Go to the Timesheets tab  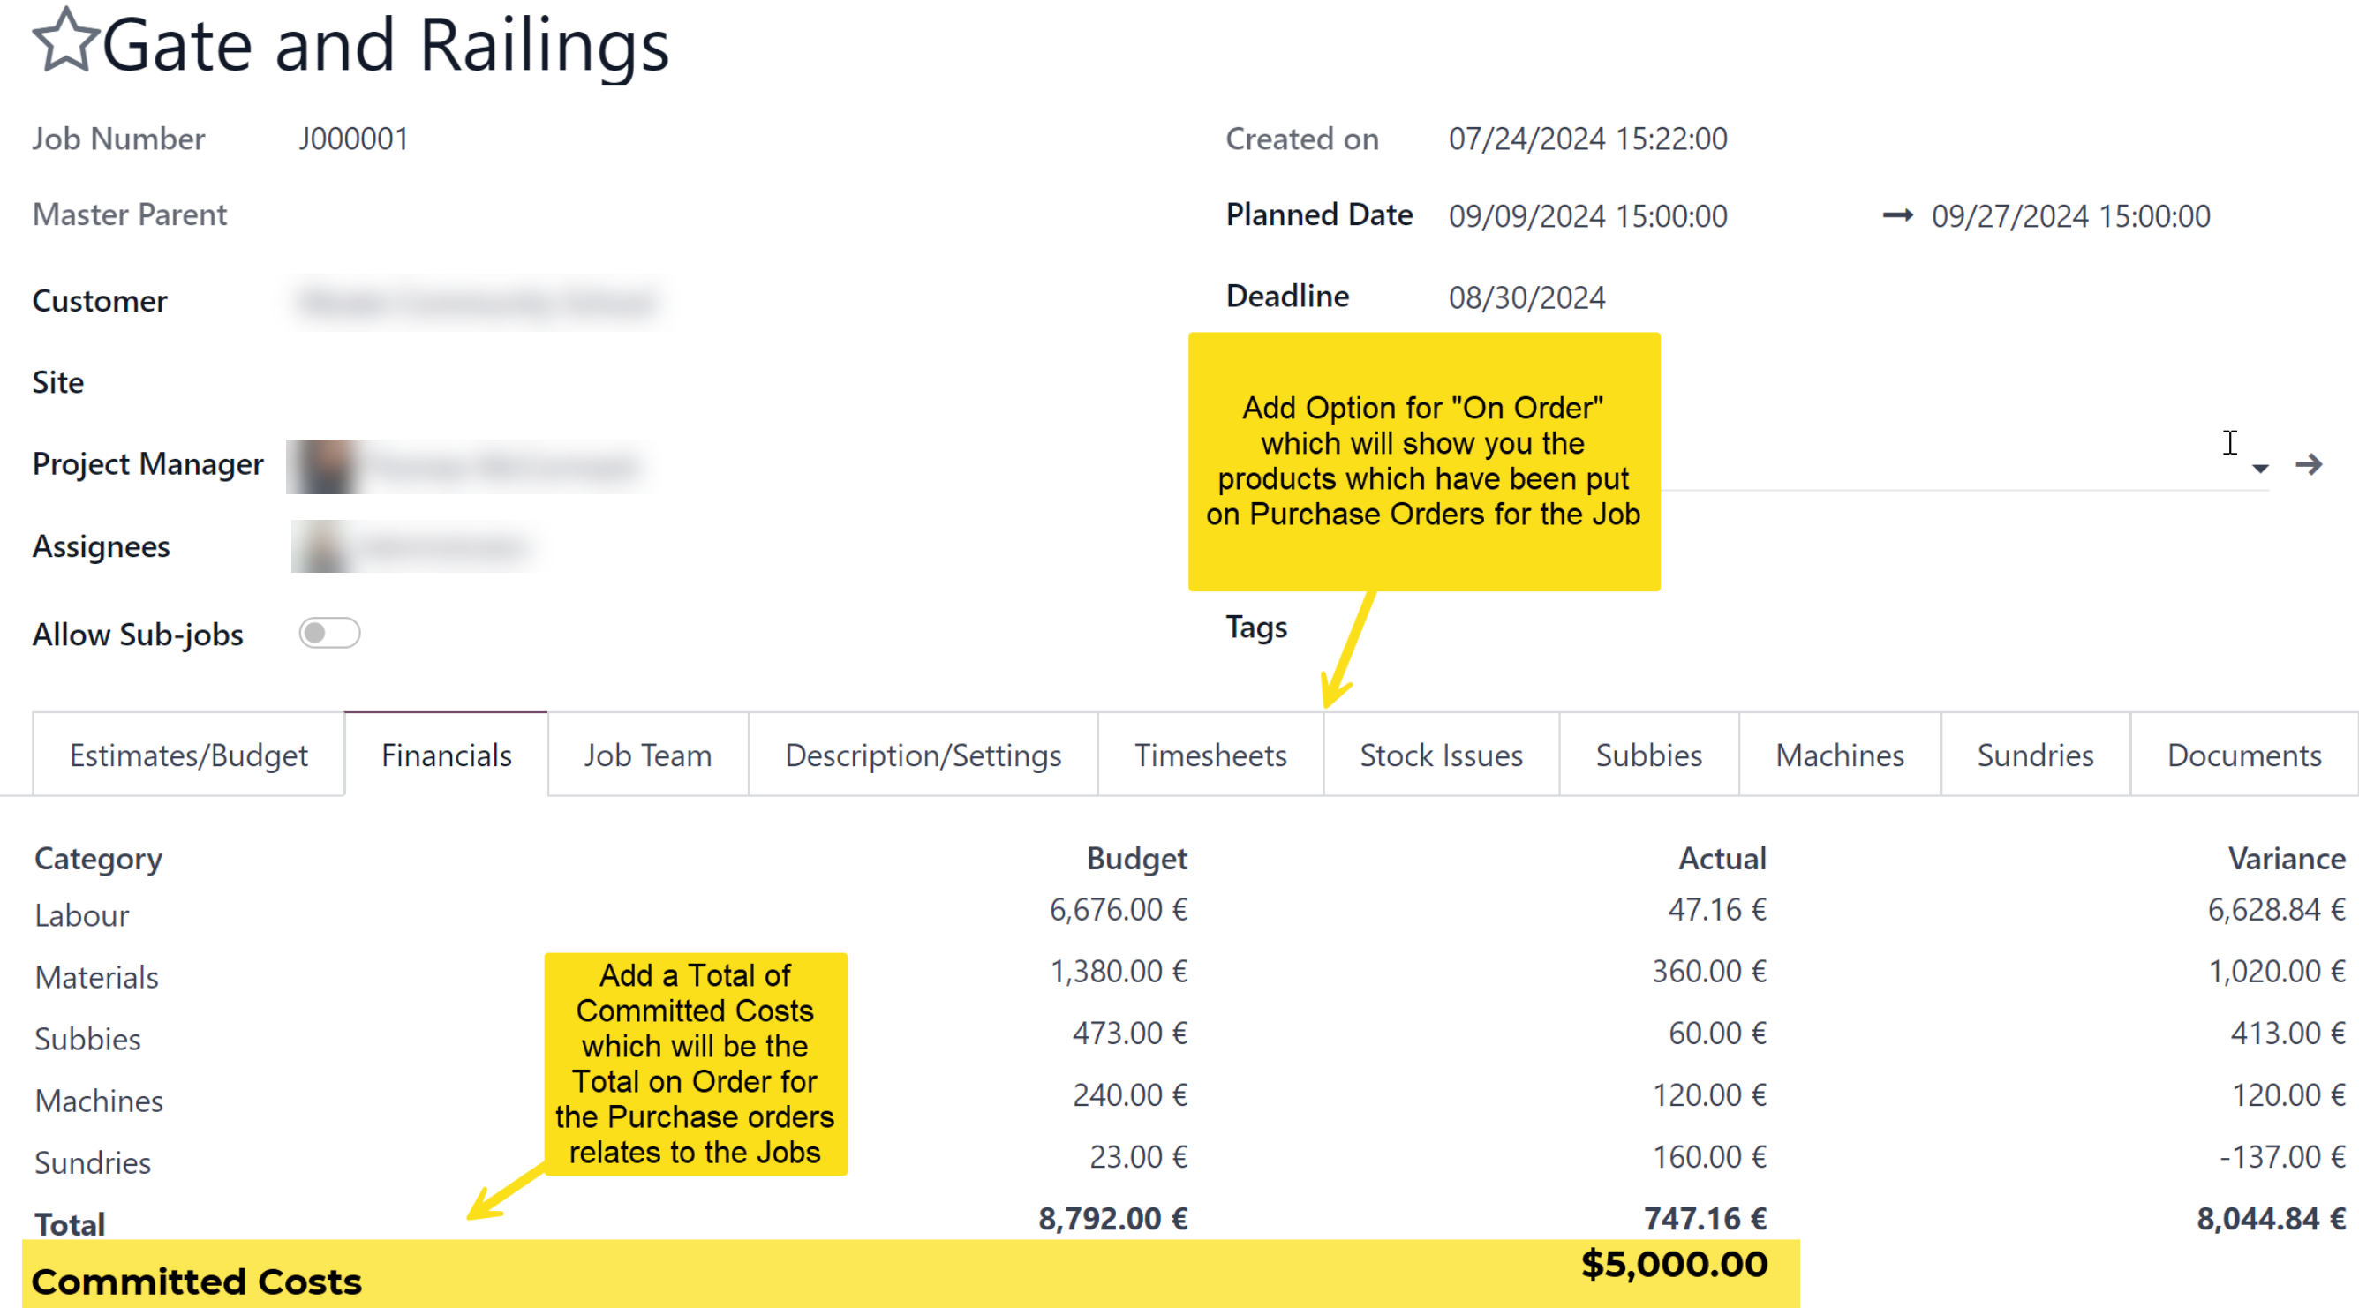pos(1210,755)
